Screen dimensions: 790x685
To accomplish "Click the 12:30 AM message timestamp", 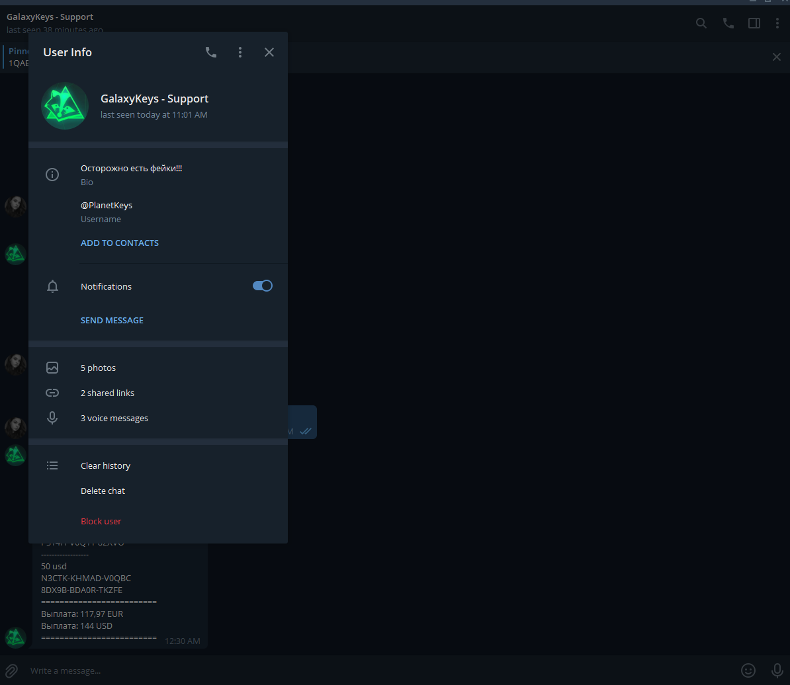I will 183,641.
